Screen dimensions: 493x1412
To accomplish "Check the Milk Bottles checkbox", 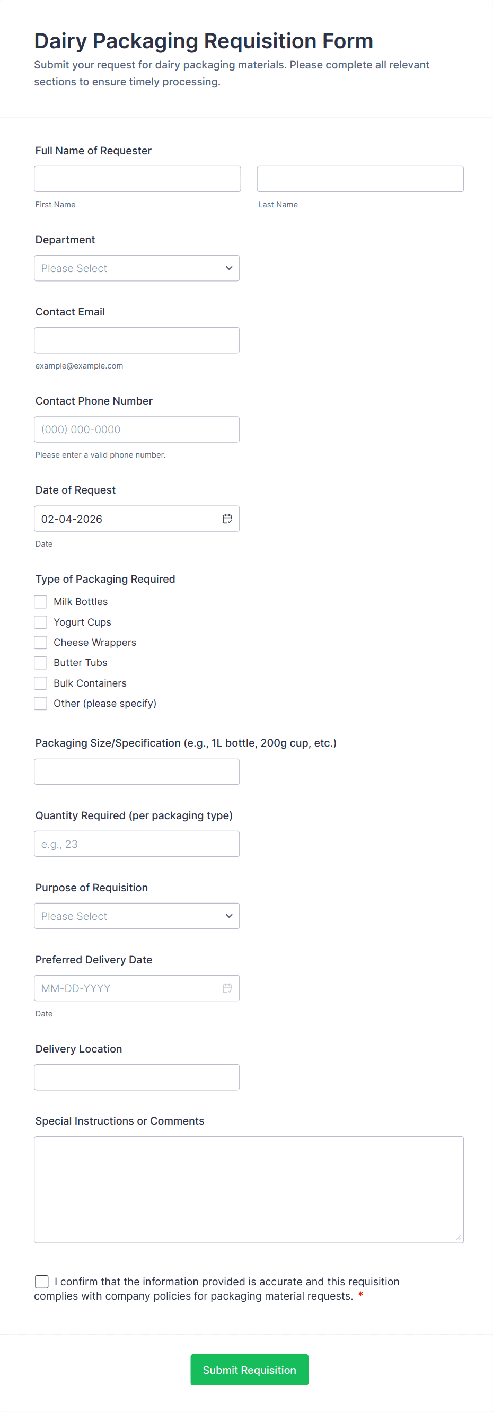I will tap(40, 601).
